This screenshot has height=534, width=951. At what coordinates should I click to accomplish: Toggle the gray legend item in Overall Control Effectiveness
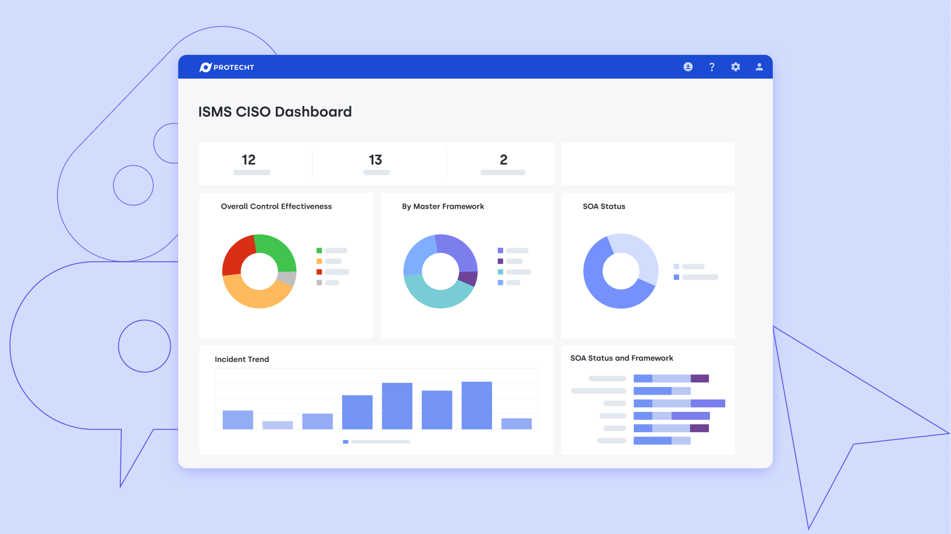[319, 283]
